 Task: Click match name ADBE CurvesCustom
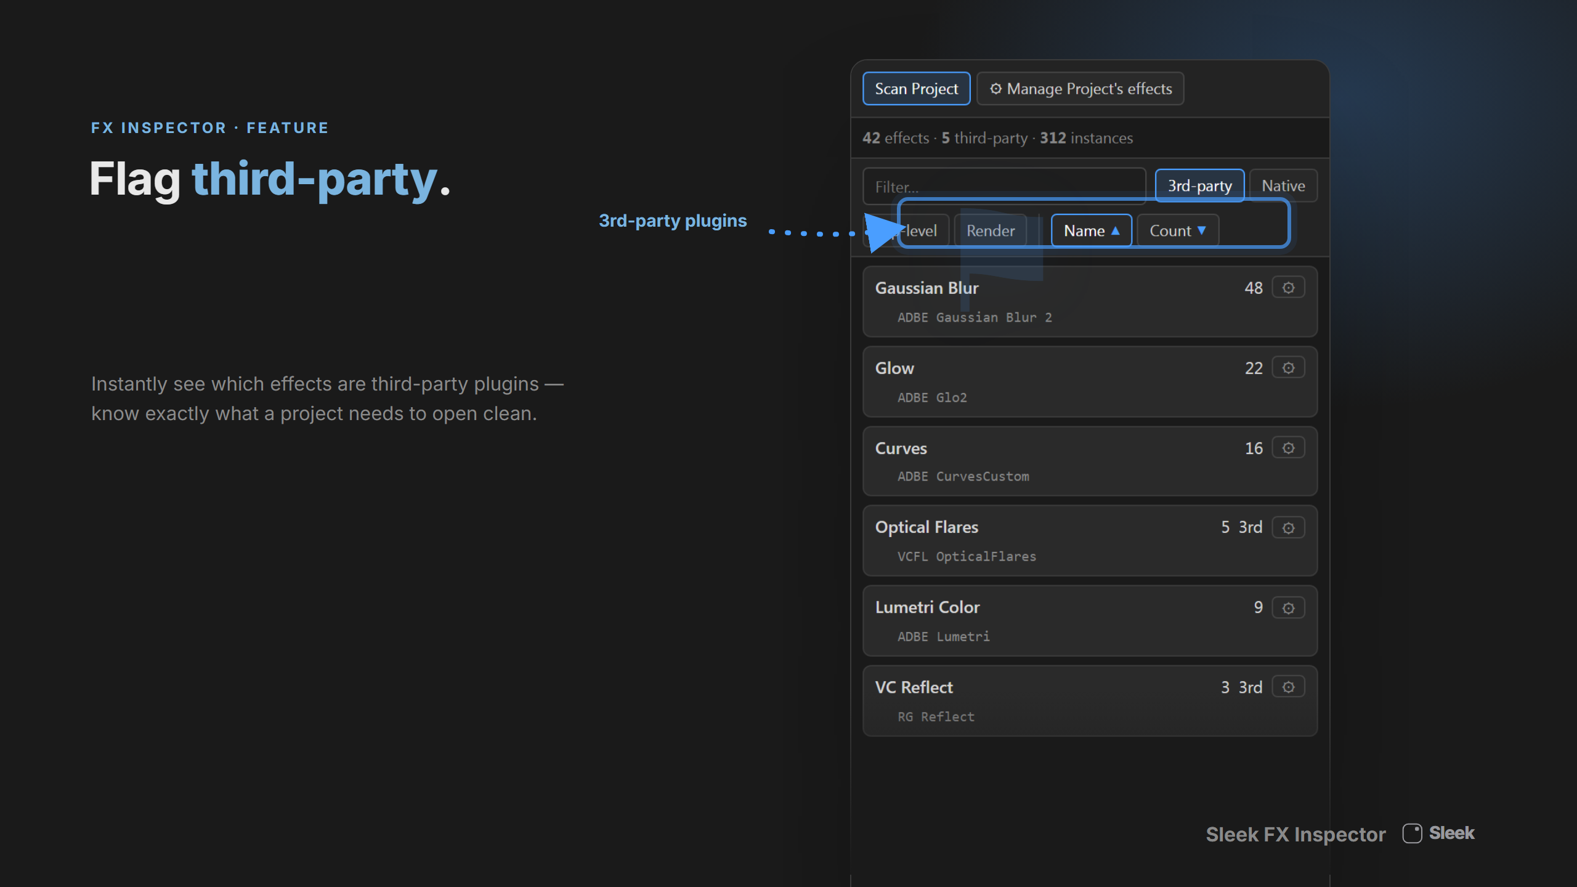coord(963,476)
